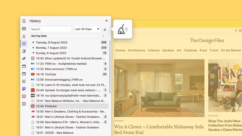Open the Downloads panel icon
The height and width of the screenshot is (136, 242).
tap(24, 36)
